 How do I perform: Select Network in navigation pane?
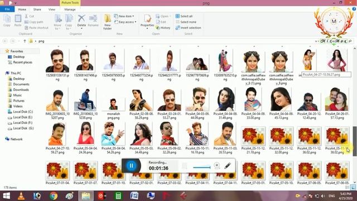[x=16, y=139]
